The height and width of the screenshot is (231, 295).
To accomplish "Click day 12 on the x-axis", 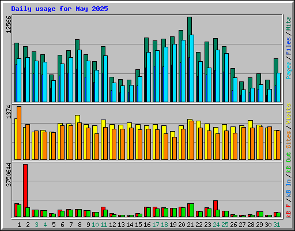I will [x=112, y=225].
